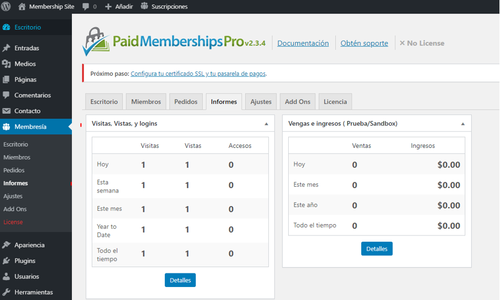The height and width of the screenshot is (300, 500).
Task: Open Suscripciones in admin bar
Action: tap(169, 6)
